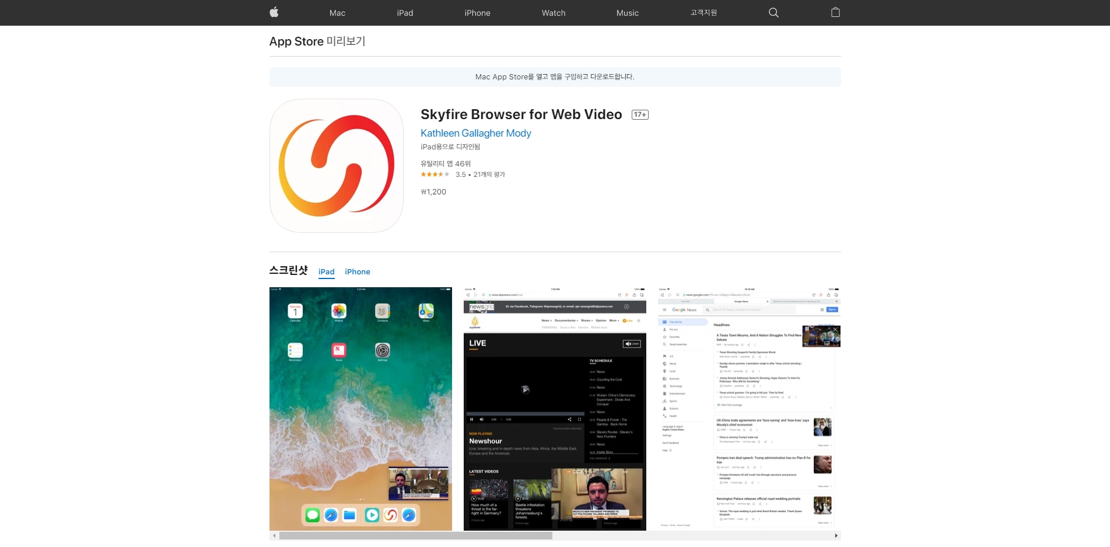Click the scrollbar right arrow
1110x547 pixels.
(x=836, y=535)
